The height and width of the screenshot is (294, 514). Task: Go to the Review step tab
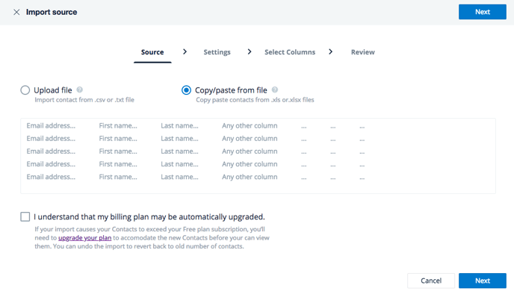(x=363, y=52)
